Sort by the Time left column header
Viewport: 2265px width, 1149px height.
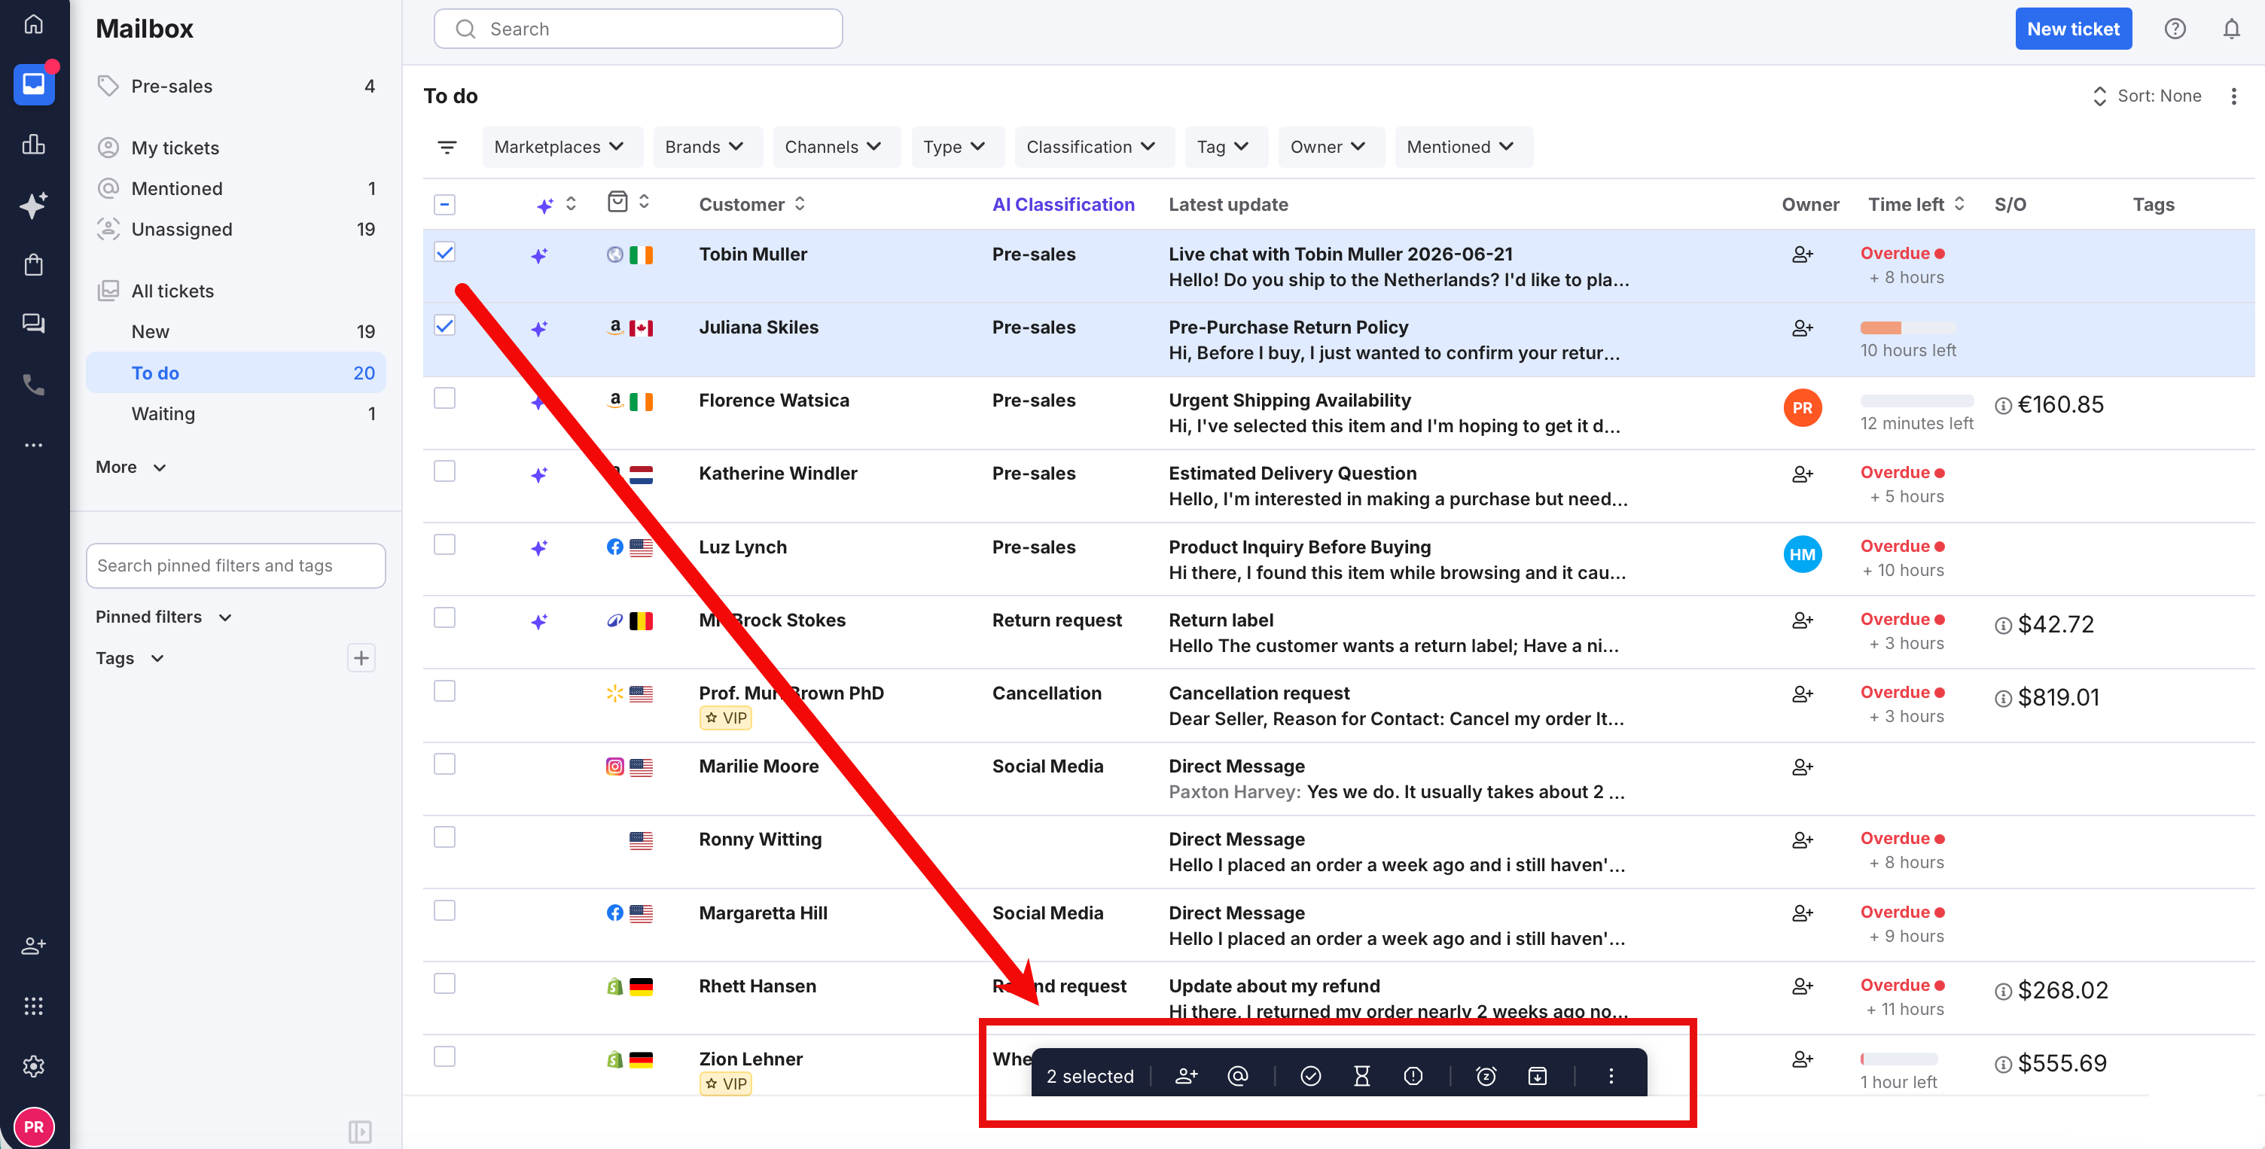point(1916,205)
